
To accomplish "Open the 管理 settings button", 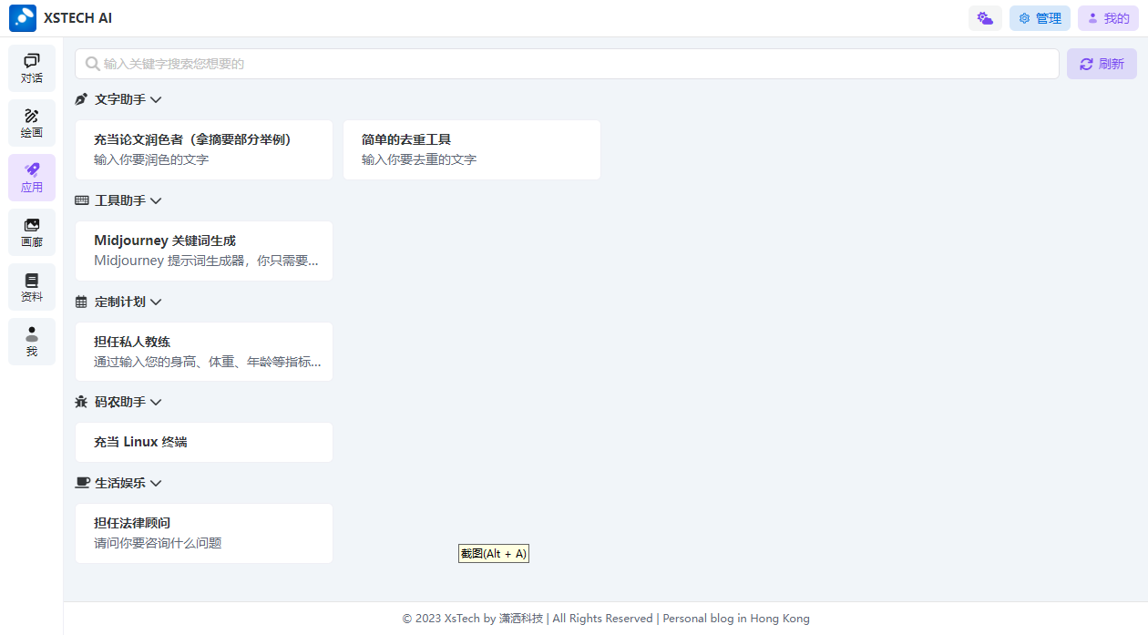I will (1040, 18).
